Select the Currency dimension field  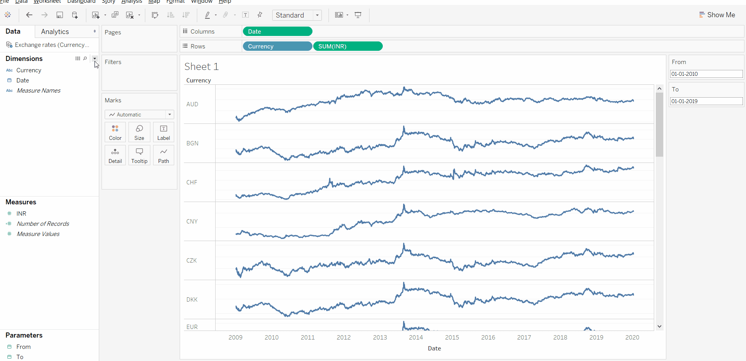click(29, 70)
